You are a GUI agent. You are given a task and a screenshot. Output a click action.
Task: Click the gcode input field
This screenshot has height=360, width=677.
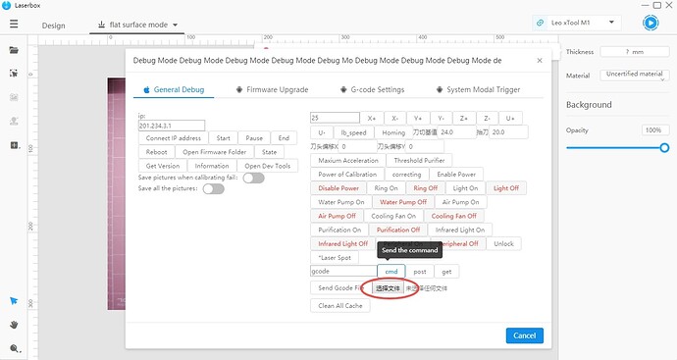click(x=343, y=271)
